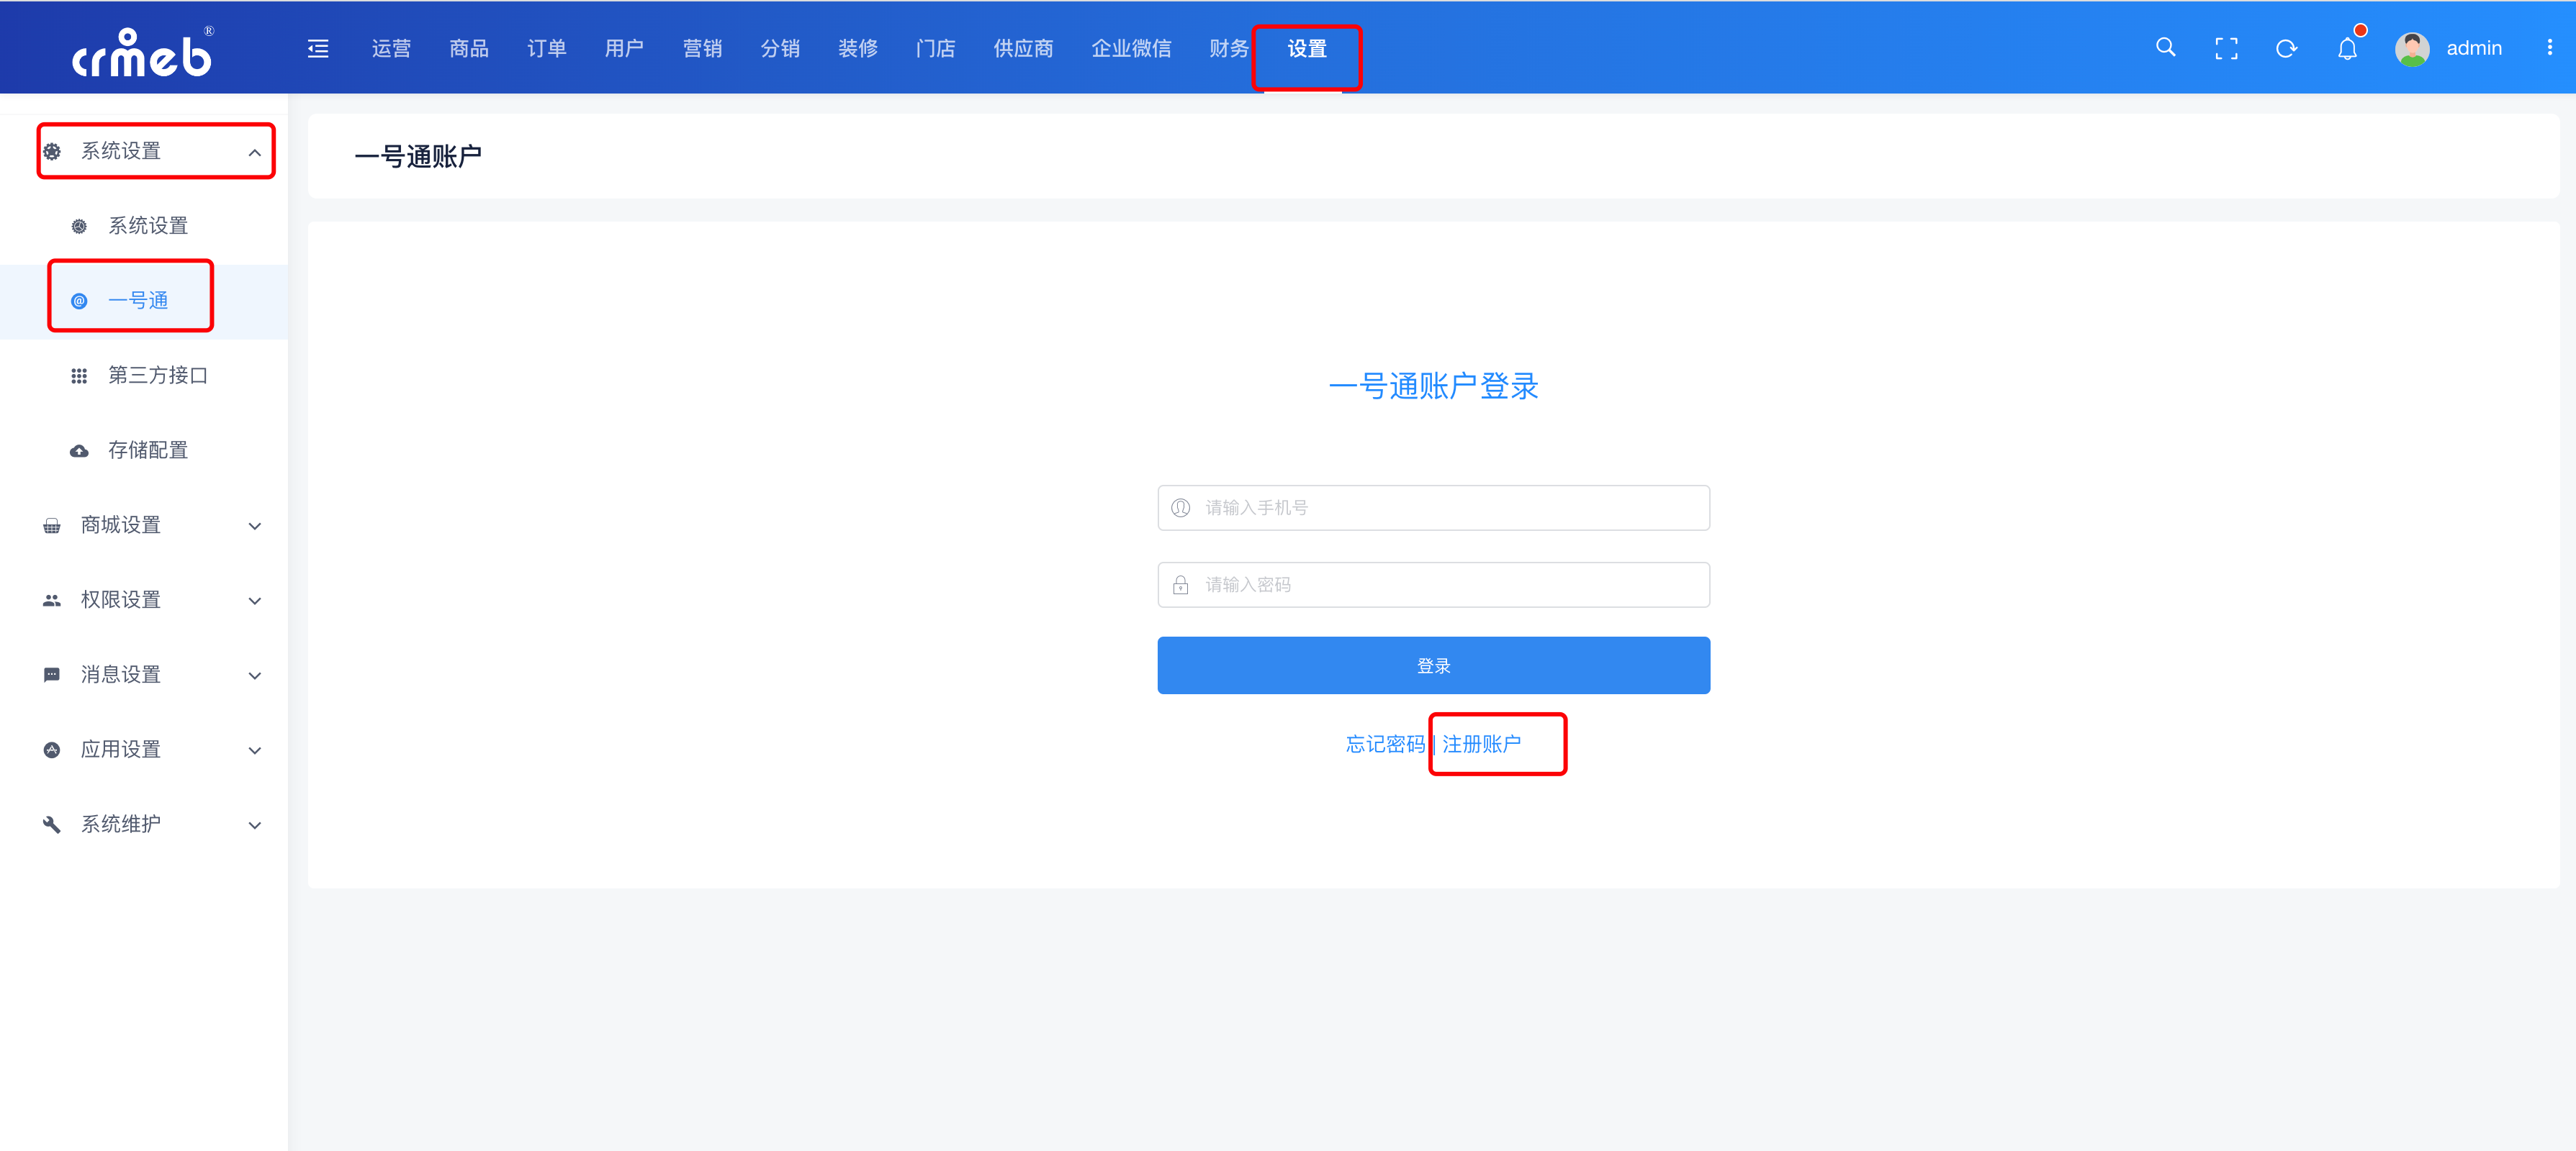Collapse sidebar with the menu fold icon

(318, 49)
